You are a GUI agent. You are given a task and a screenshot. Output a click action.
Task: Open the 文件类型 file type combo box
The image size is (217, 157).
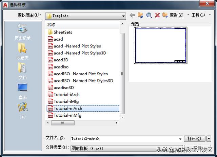tap(126, 149)
